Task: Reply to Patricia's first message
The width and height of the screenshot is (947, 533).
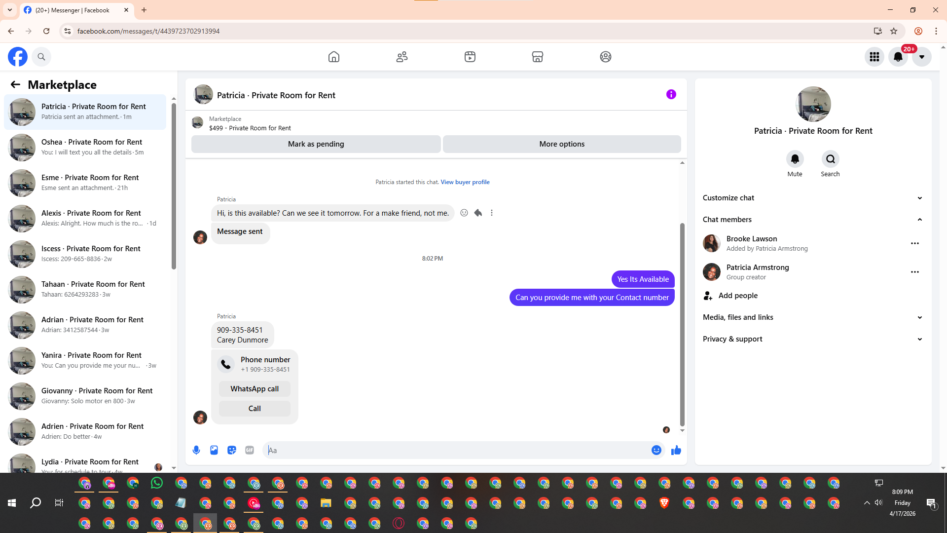Action: pyautogui.click(x=478, y=213)
